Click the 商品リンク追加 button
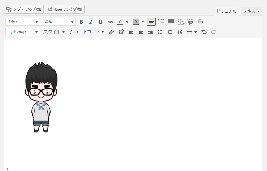This screenshot has width=267, height=171. [65, 9]
